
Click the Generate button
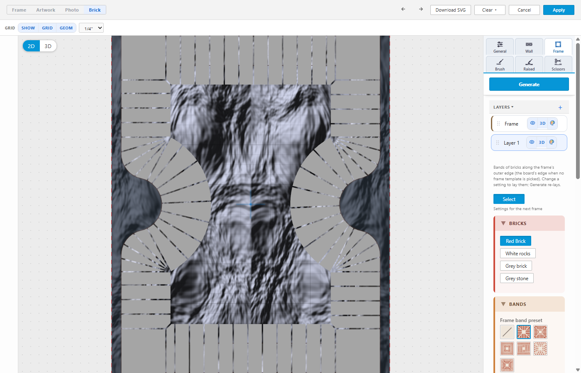pos(529,84)
